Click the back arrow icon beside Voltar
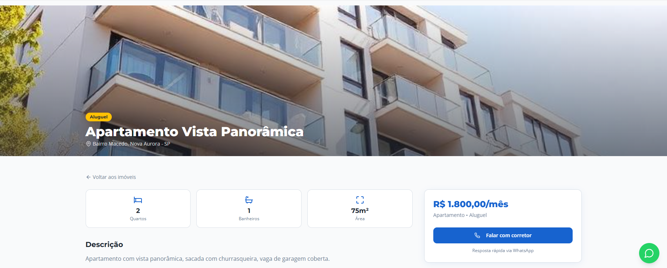667x268 pixels. 88,177
